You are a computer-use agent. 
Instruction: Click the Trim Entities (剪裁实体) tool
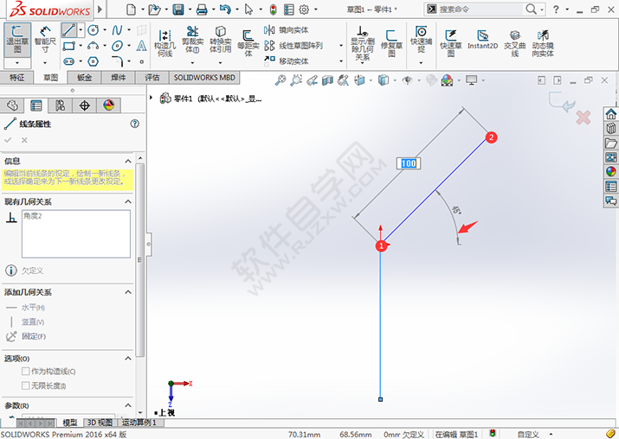coord(193,40)
